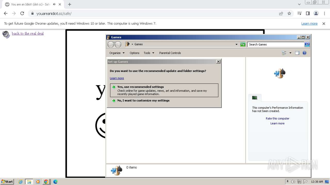Open Microsoft Edge from taskbar

(55, 182)
